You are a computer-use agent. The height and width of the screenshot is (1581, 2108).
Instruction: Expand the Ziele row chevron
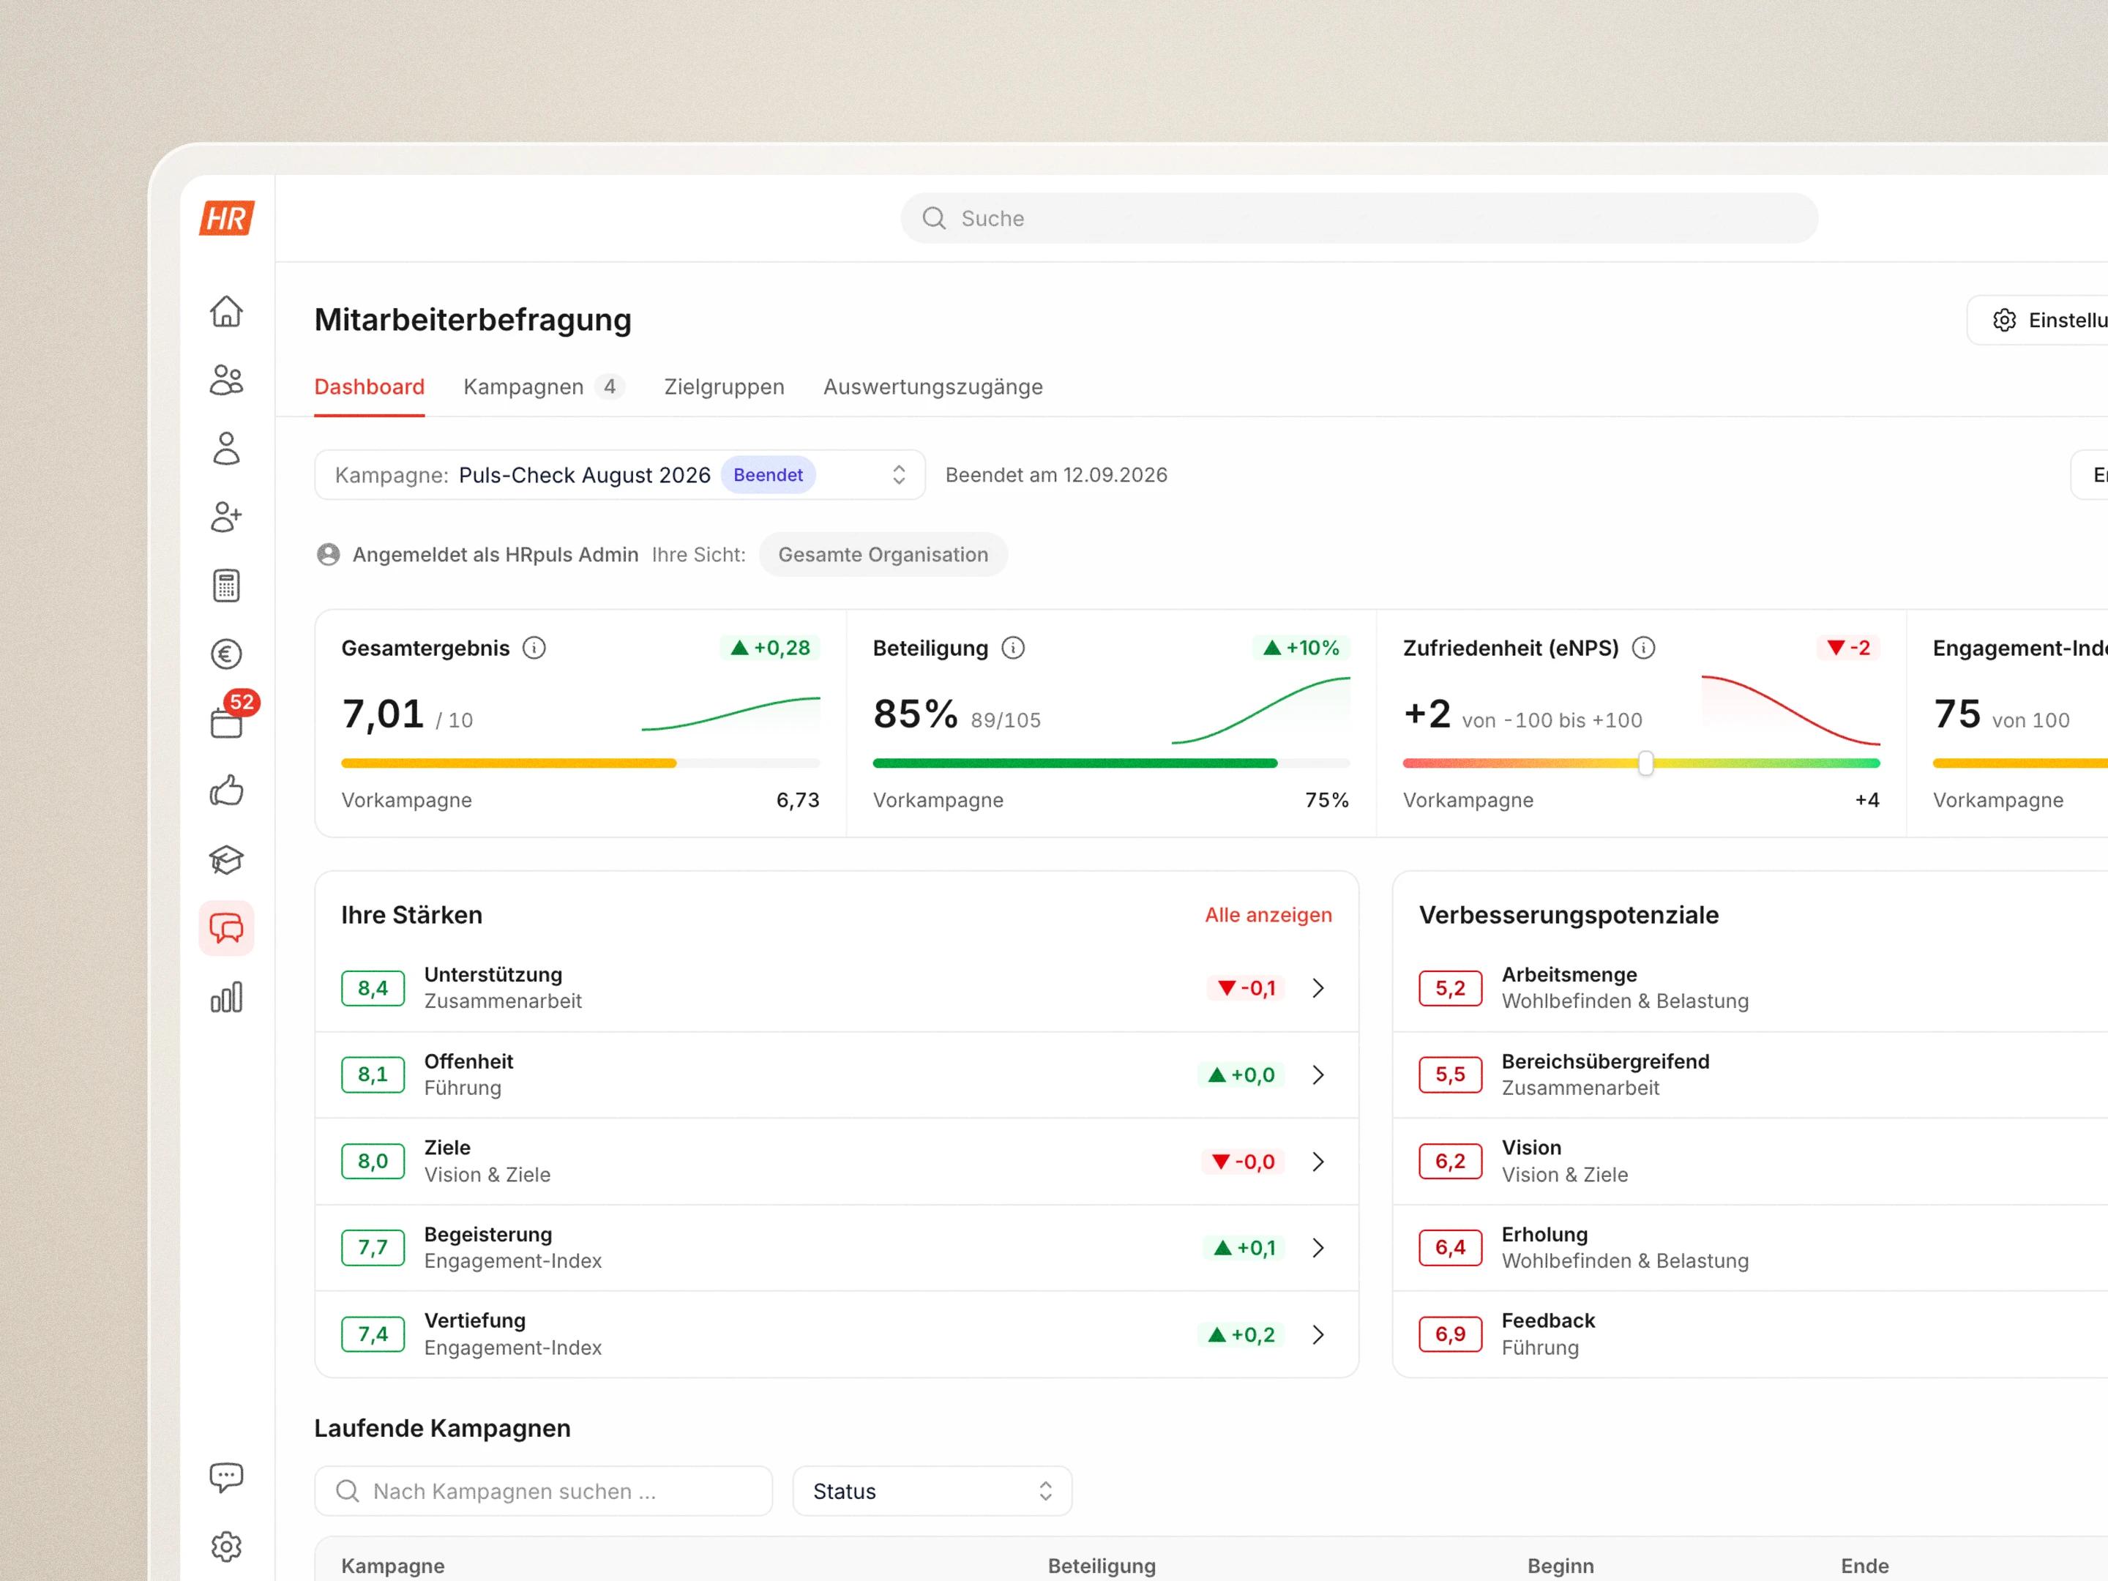pos(1318,1162)
